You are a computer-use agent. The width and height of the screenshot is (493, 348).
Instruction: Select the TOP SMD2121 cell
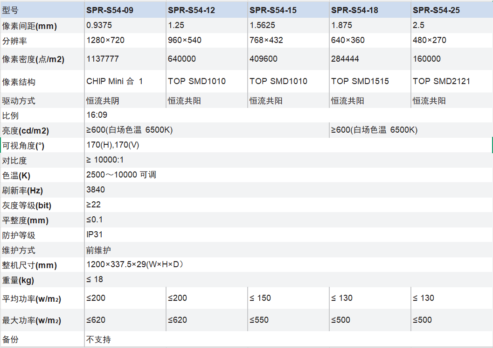[452, 81]
